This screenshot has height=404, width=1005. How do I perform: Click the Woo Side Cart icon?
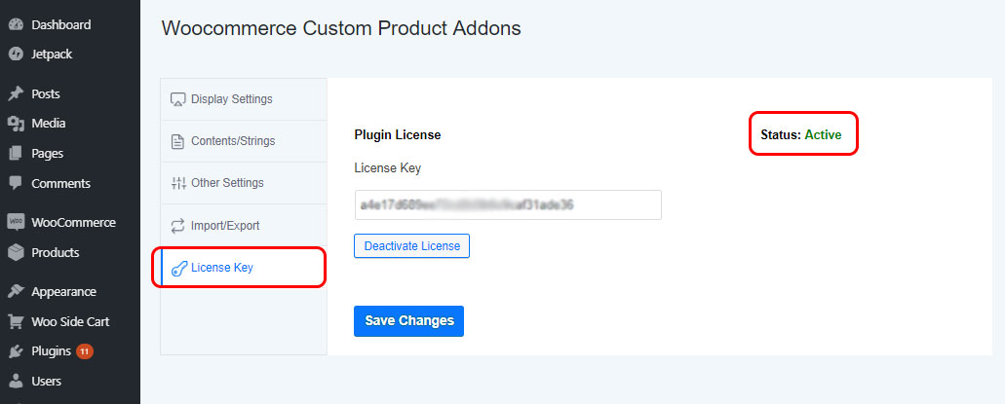[x=16, y=321]
